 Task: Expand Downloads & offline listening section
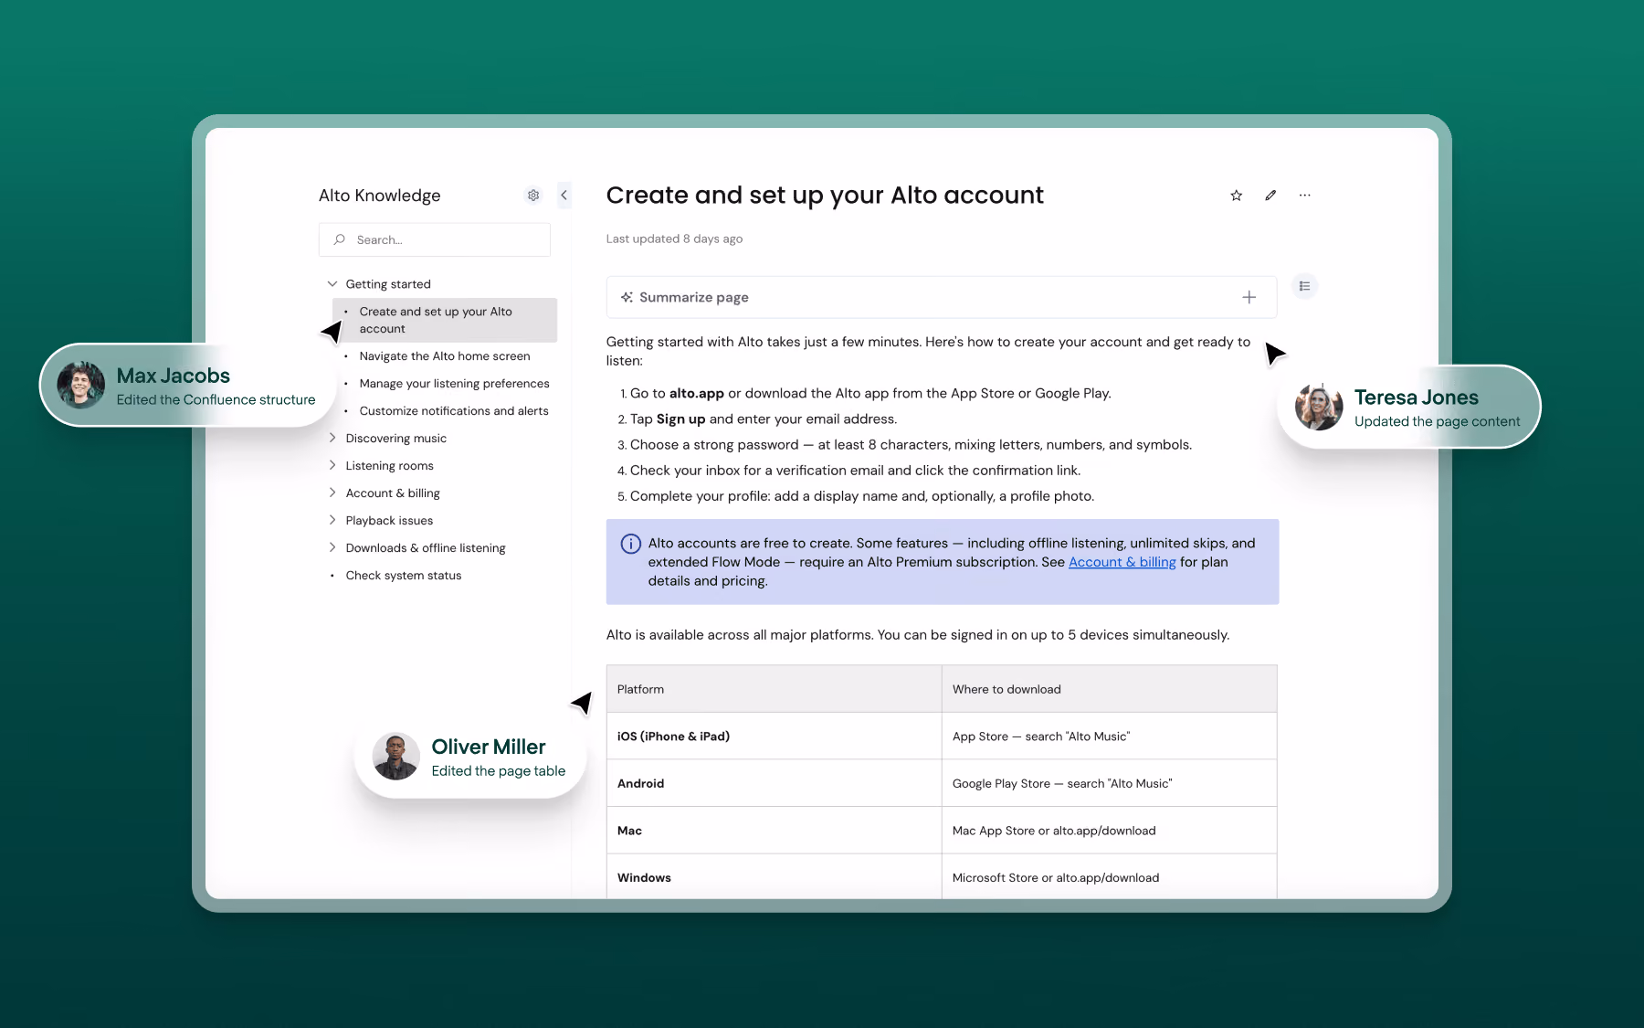coord(332,547)
